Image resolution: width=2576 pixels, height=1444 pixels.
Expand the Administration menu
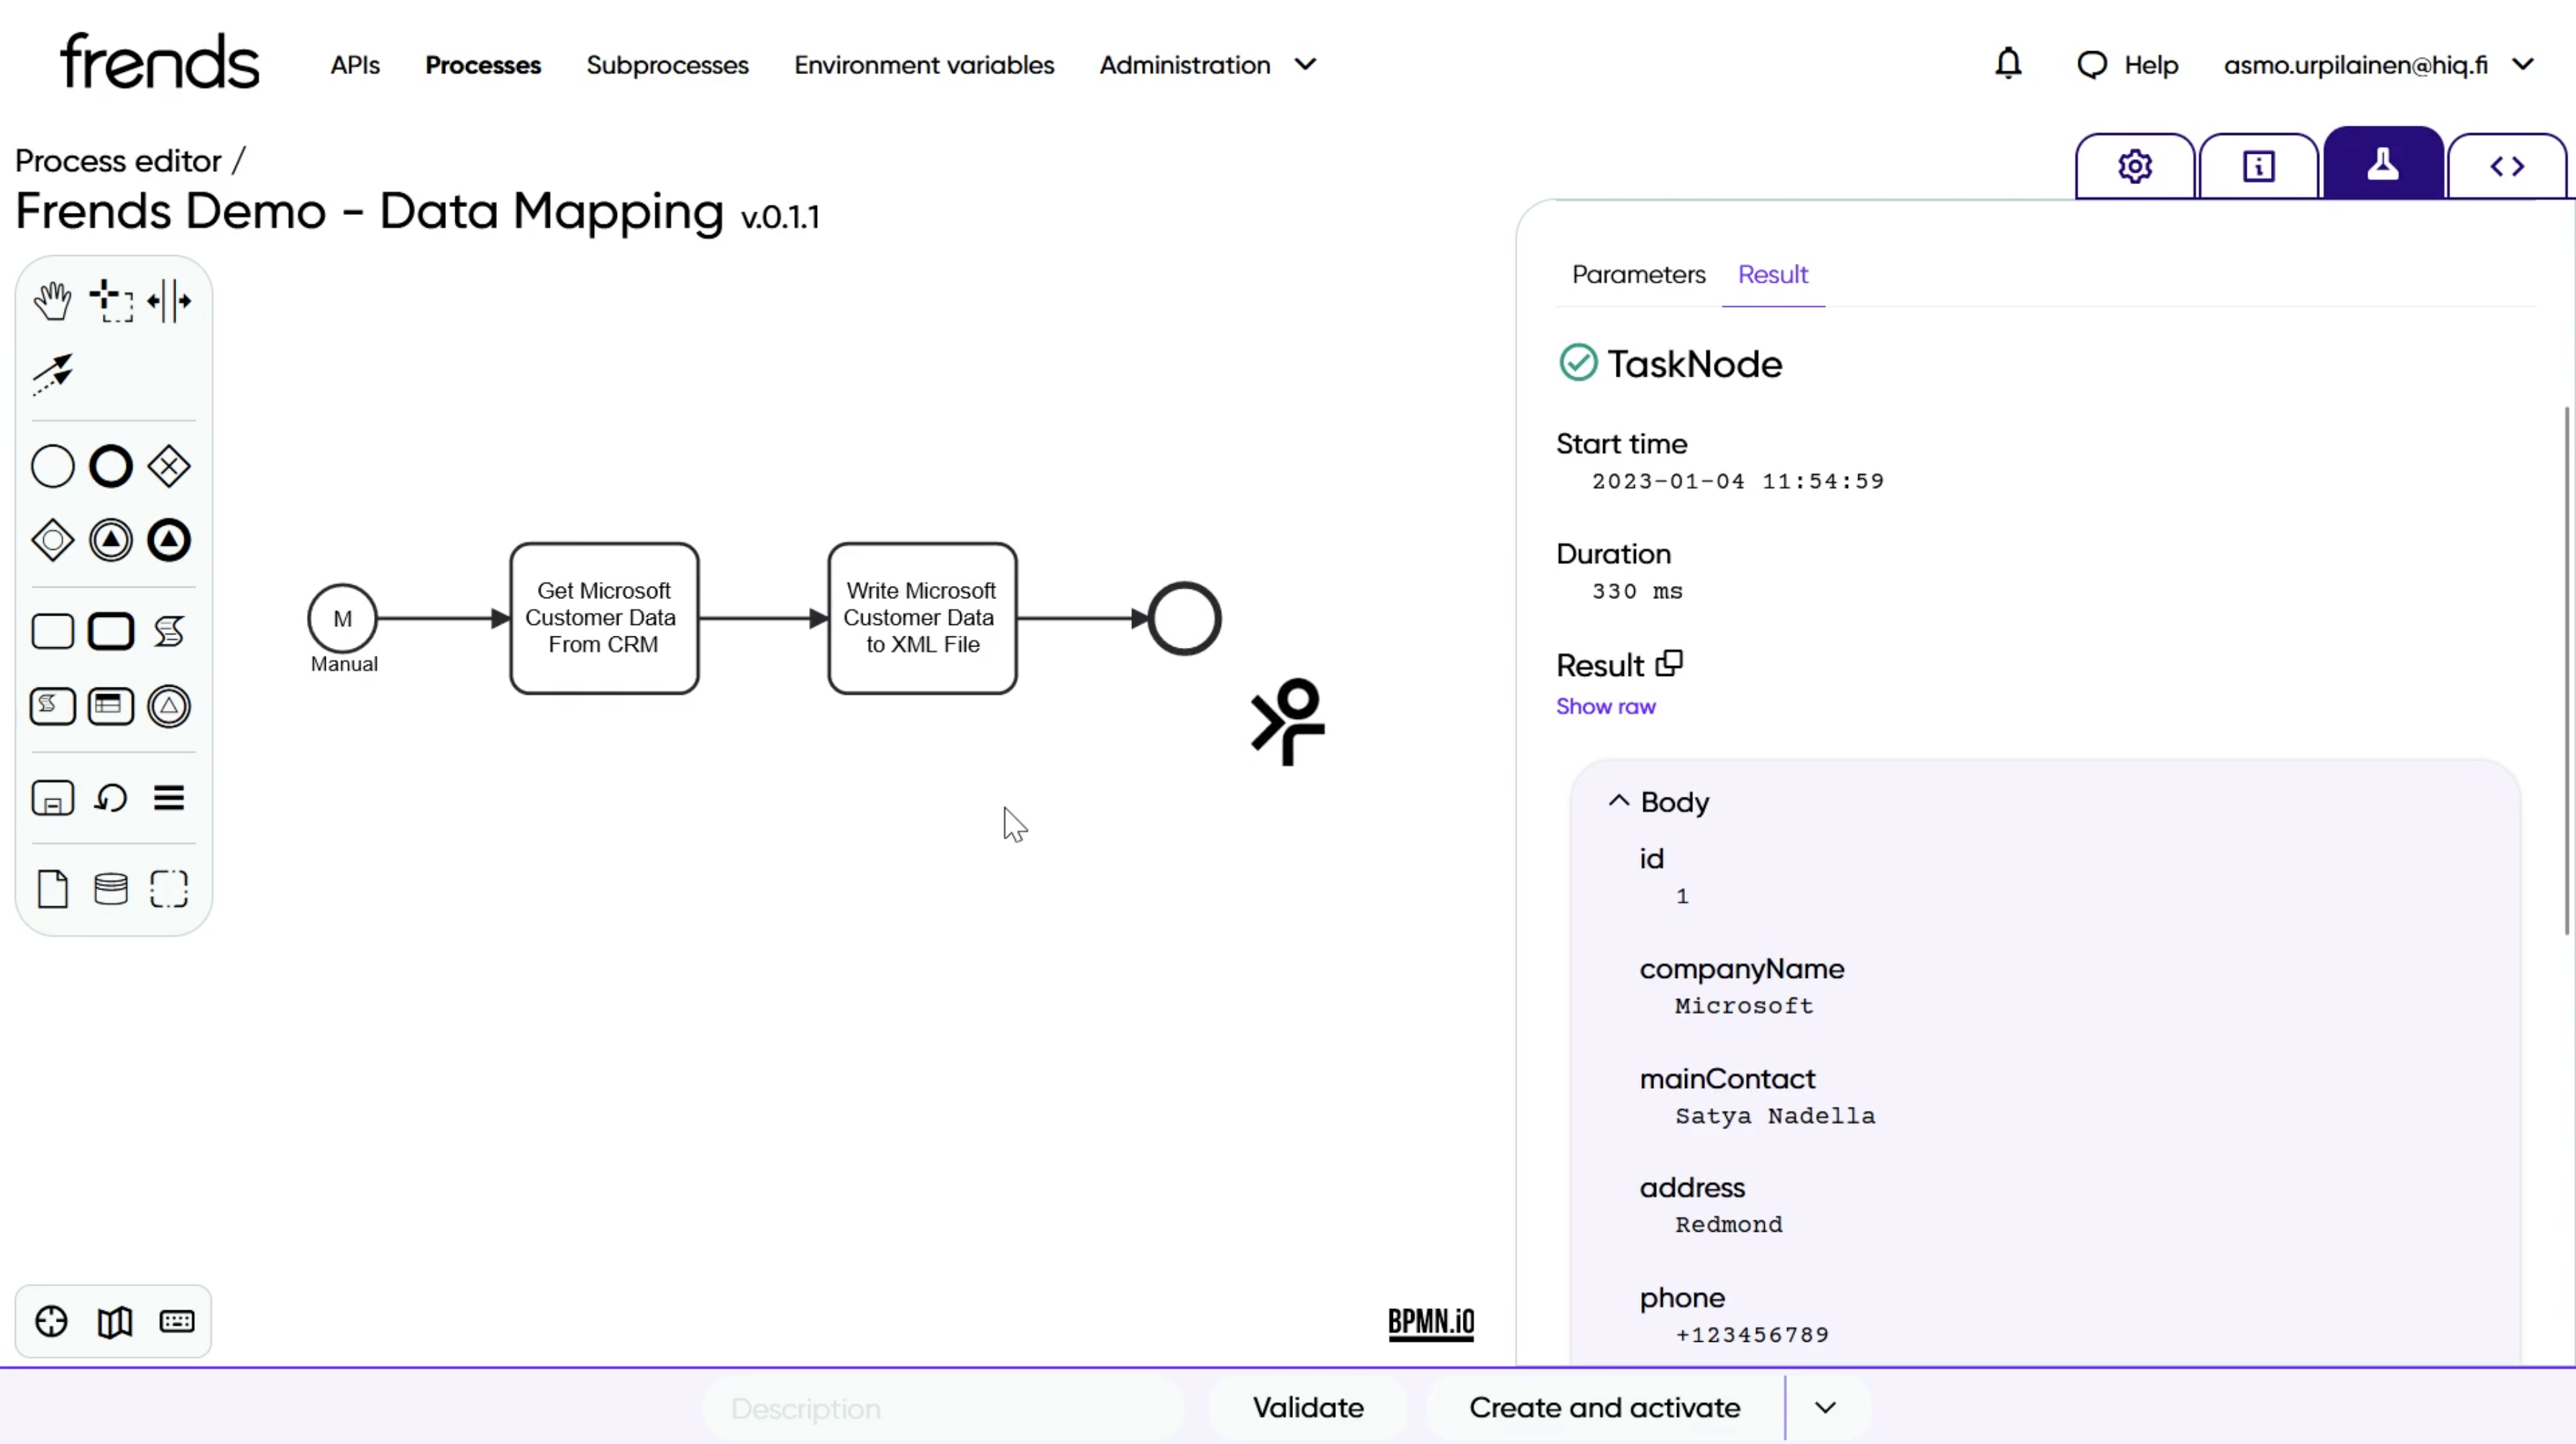[x=1207, y=65]
